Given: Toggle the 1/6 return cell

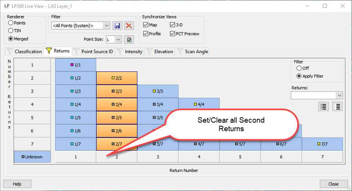Looking at the screenshot, I should coord(75,131).
